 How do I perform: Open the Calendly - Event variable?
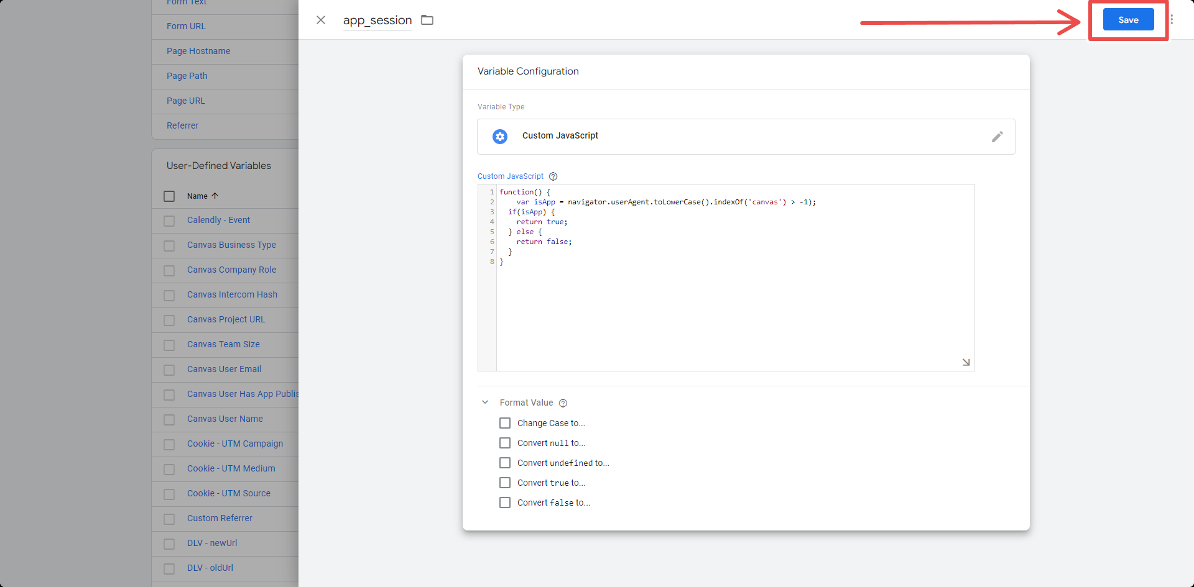click(218, 220)
